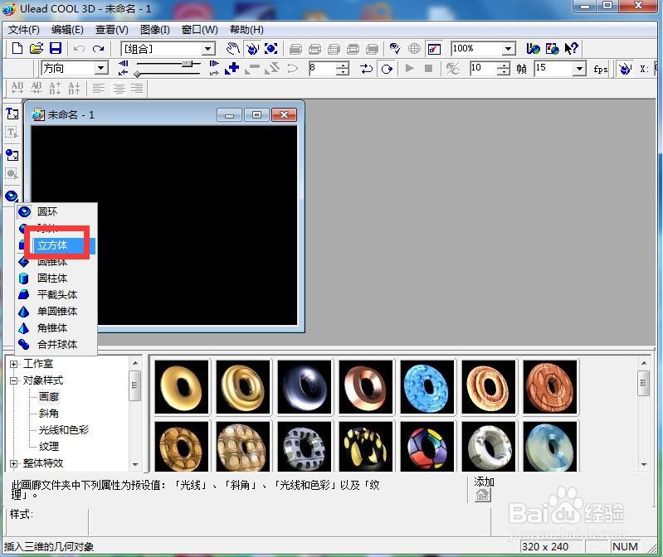
Task: Play the animation
Action: (x=409, y=68)
